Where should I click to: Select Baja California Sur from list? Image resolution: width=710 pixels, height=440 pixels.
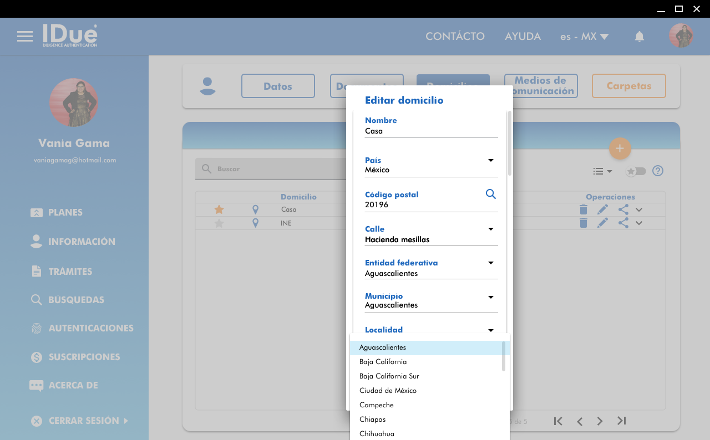click(389, 376)
